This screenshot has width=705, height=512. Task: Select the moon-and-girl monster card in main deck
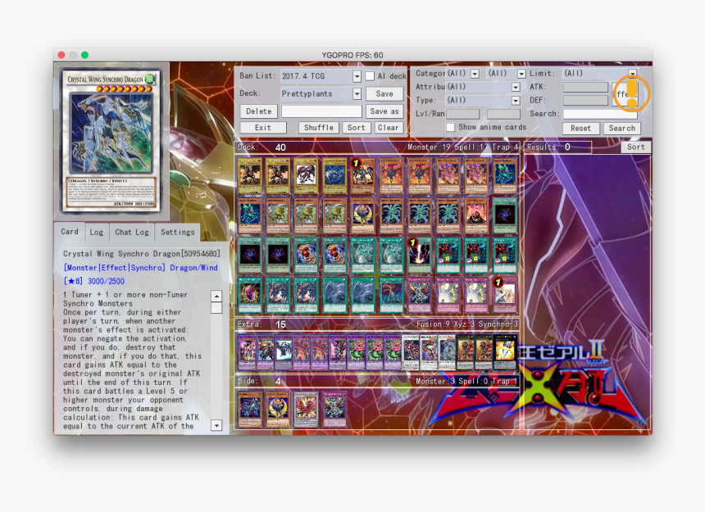tap(362, 215)
